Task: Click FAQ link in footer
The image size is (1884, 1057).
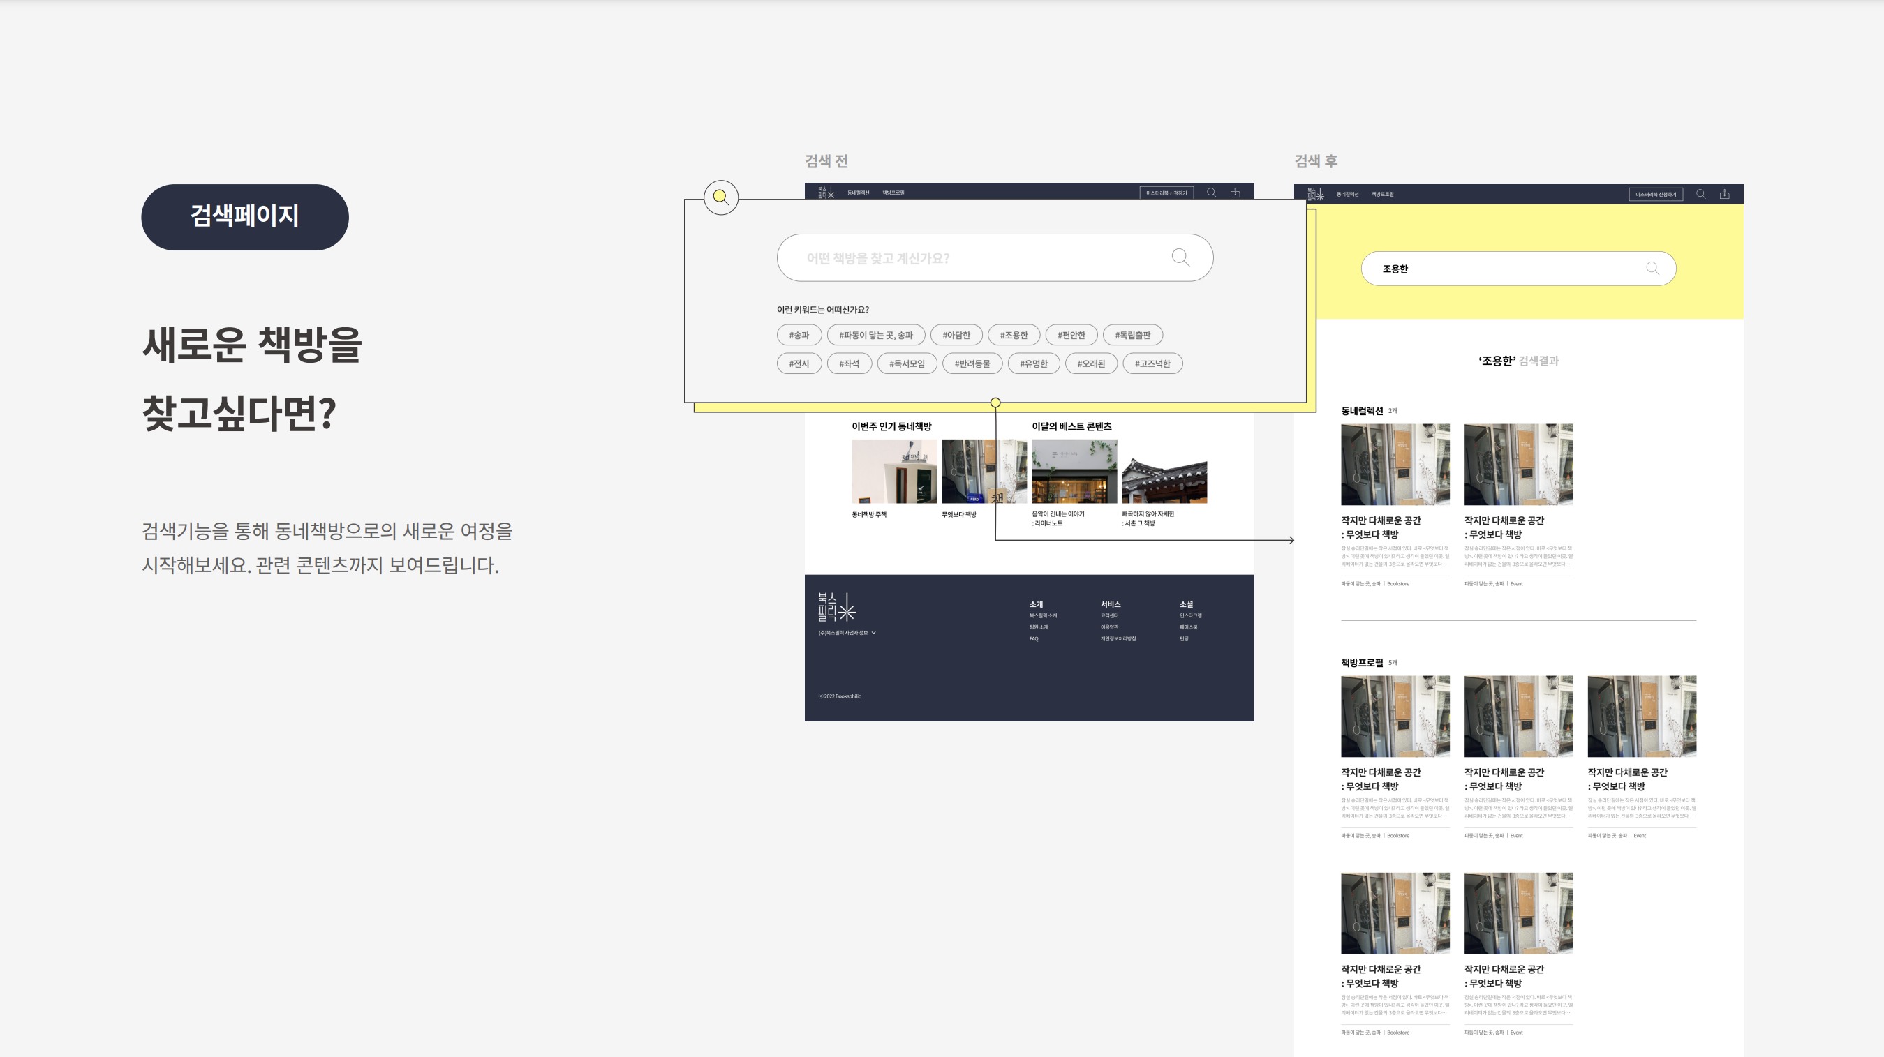Action: 1033,639
